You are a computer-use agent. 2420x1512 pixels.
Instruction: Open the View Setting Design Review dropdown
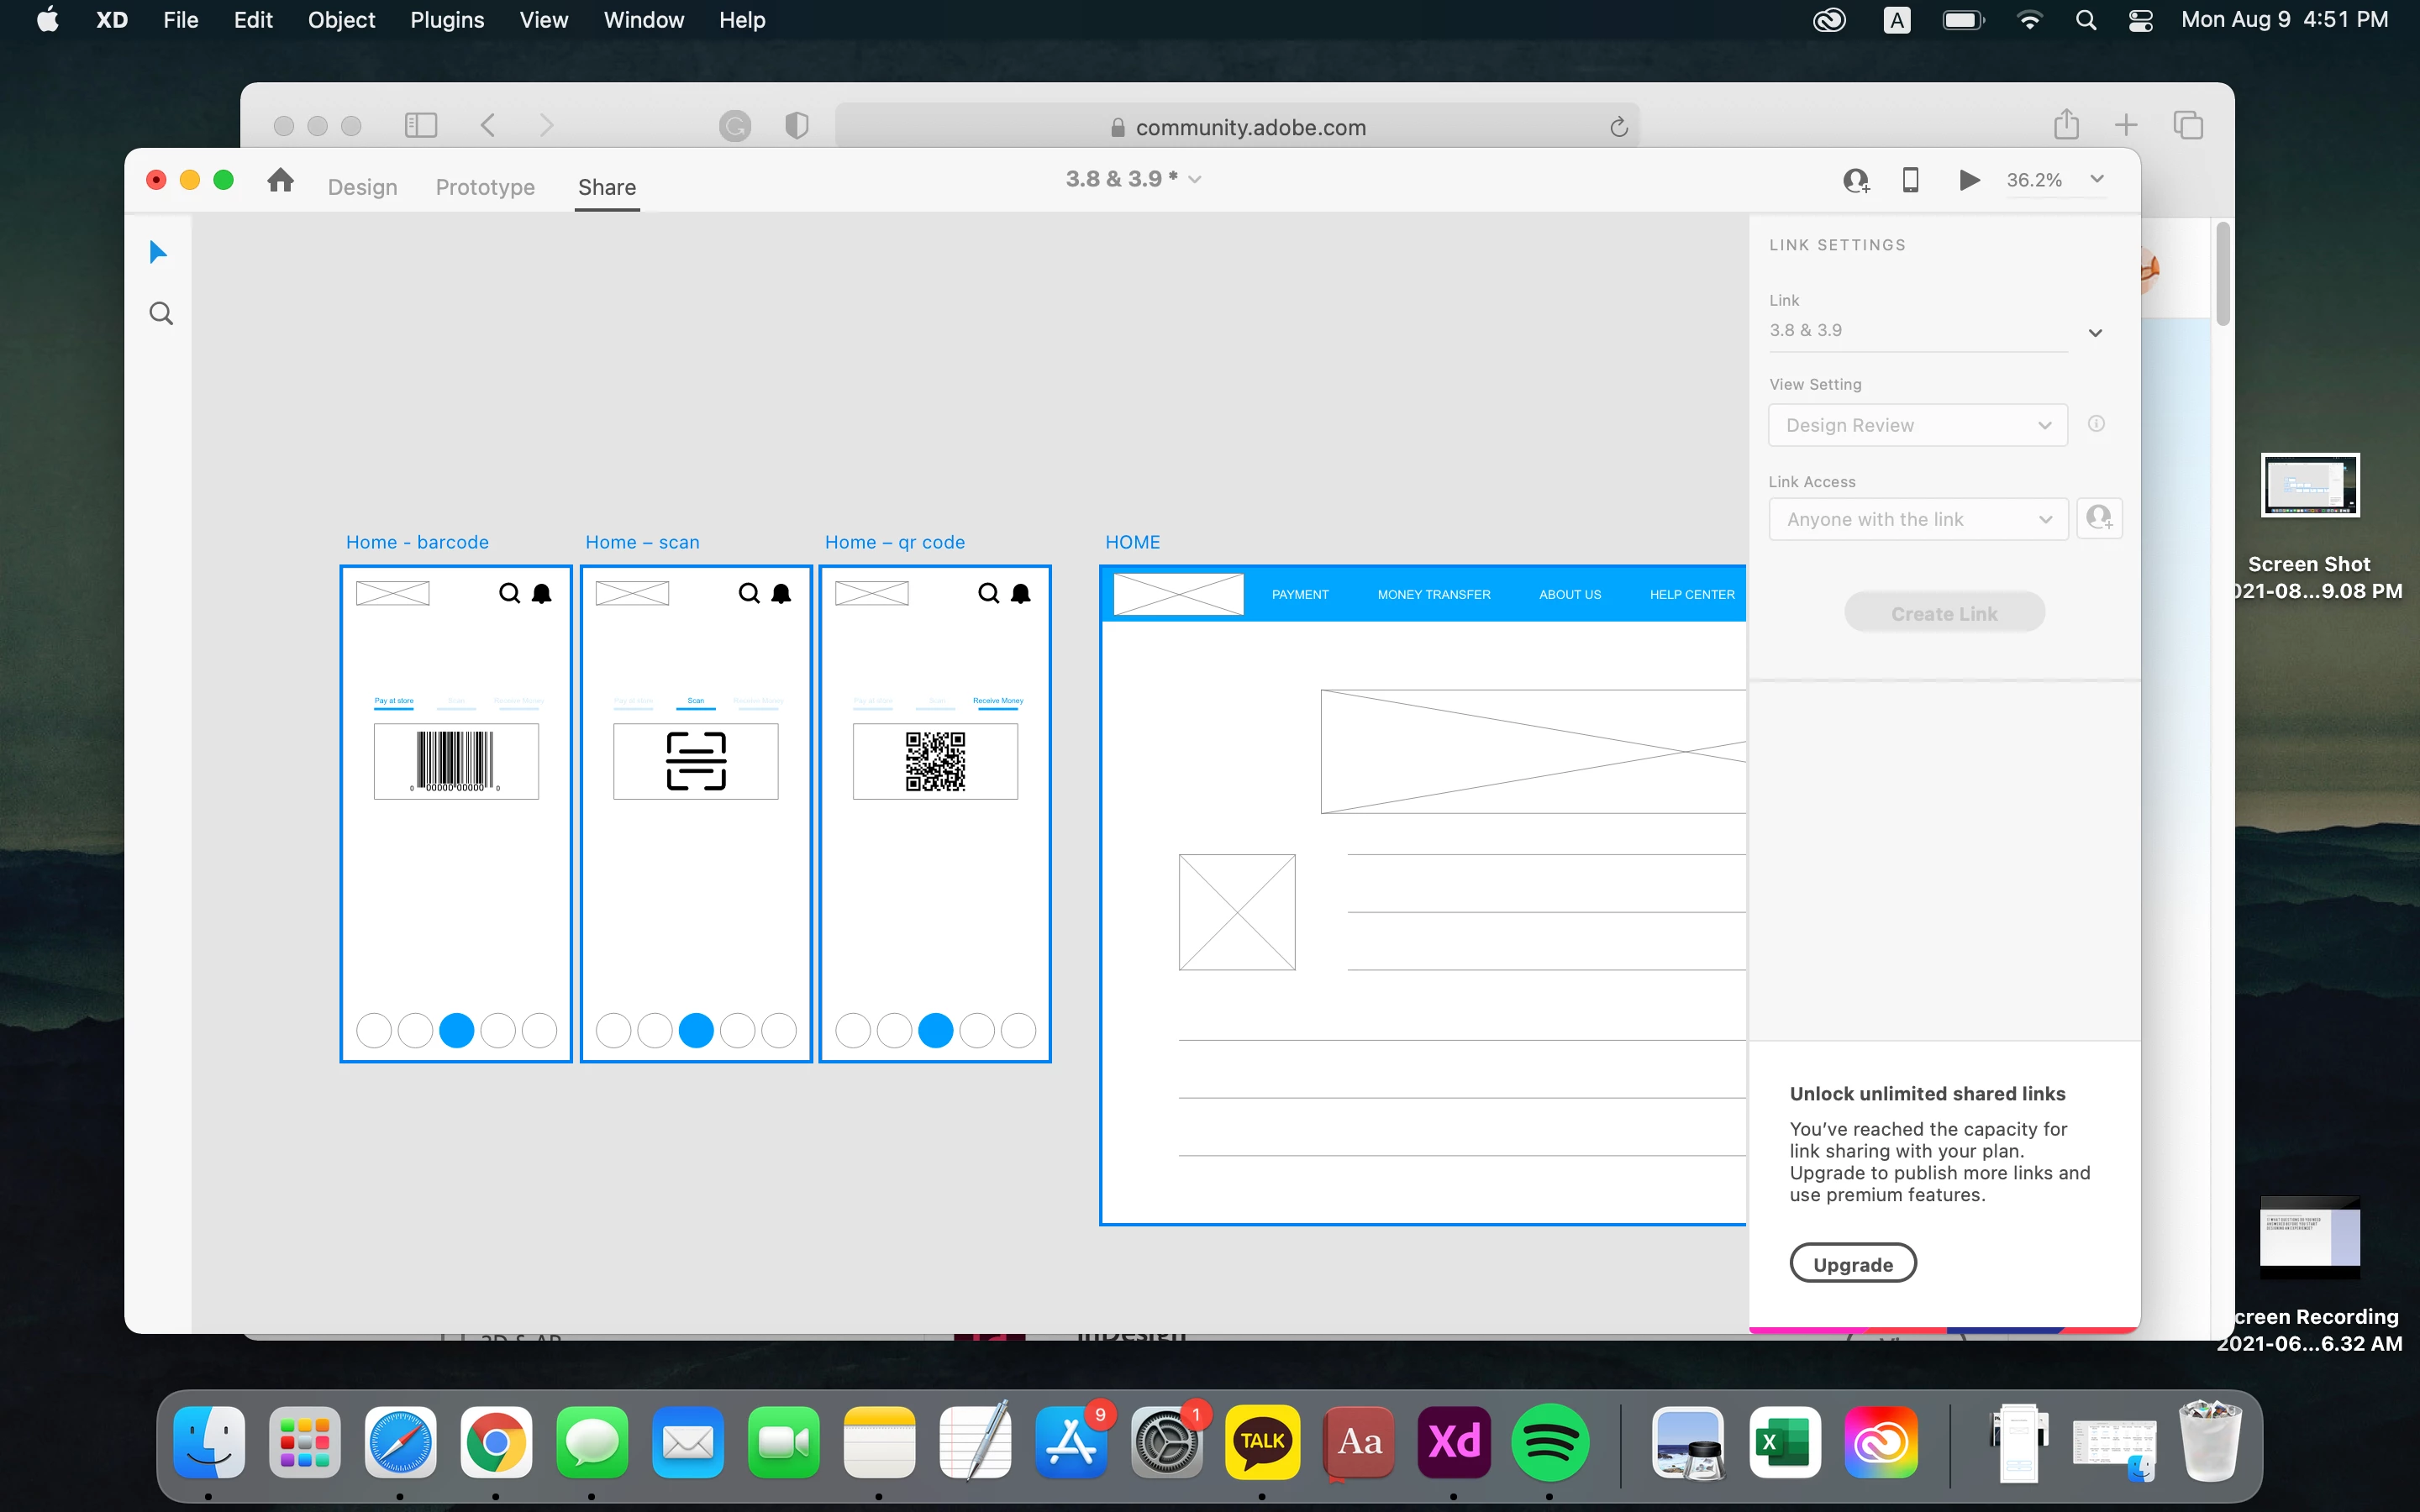(1917, 425)
